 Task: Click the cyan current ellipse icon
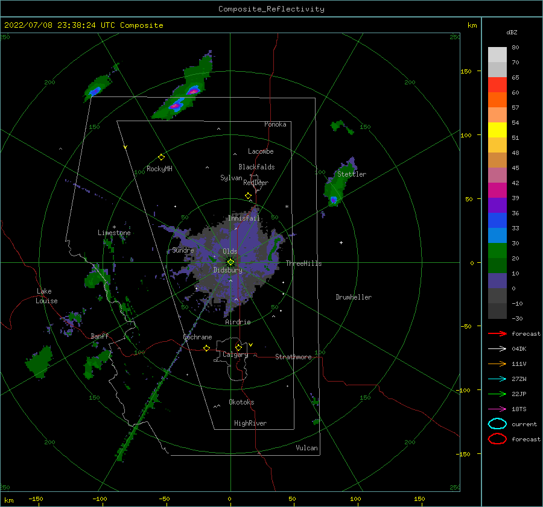click(497, 424)
